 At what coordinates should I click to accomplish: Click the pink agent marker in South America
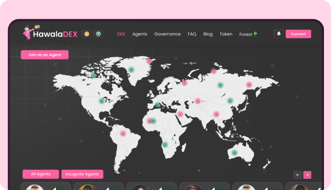[123, 133]
